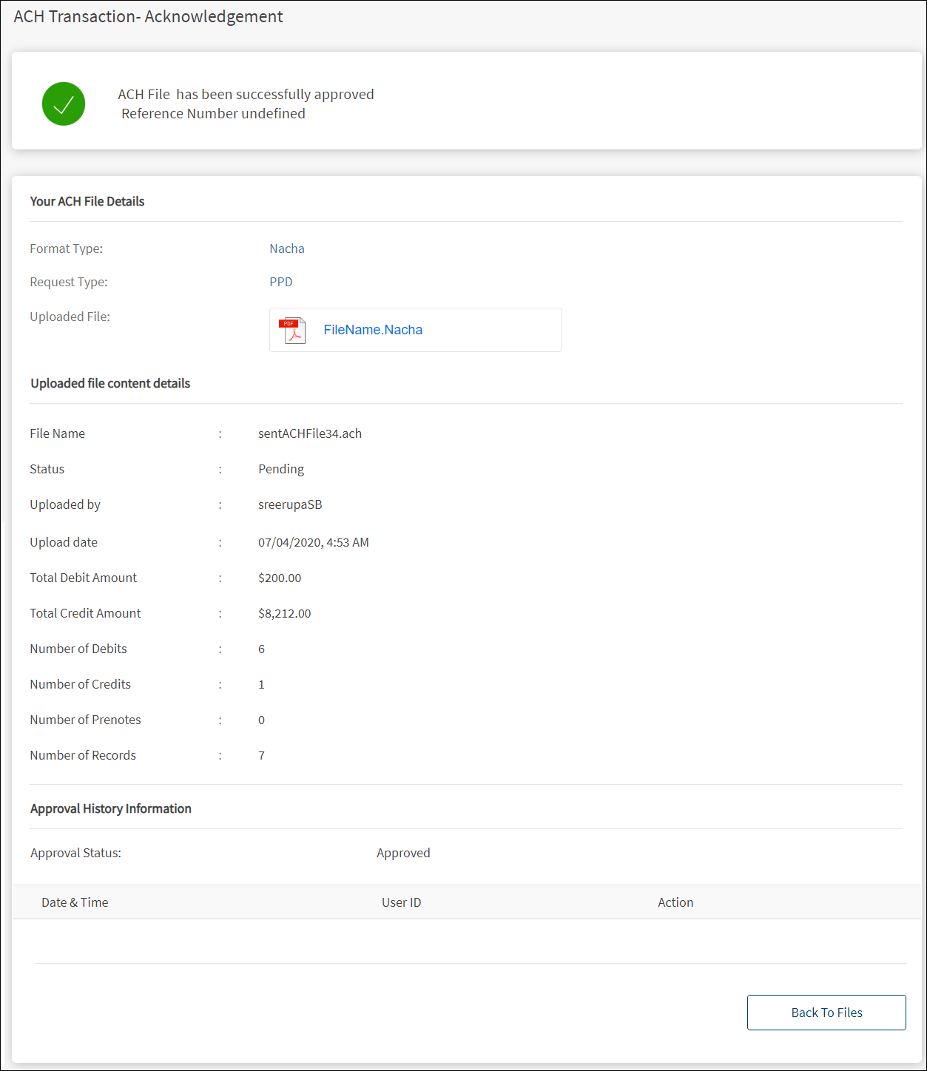This screenshot has width=927, height=1071.
Task: Click the green success checkmark icon
Action: pos(64,104)
